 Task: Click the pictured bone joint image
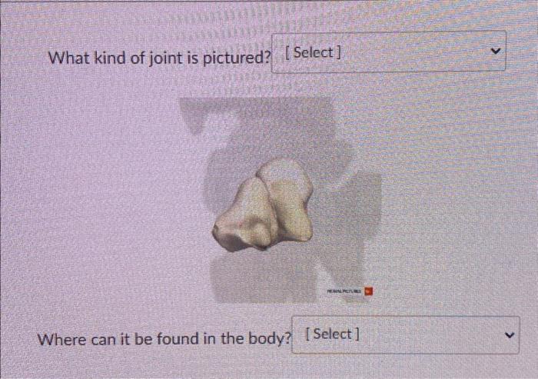(x=280, y=200)
